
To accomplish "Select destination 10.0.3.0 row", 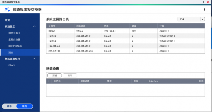I will click(x=125, y=36).
